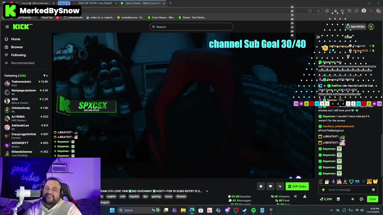
Task: Open the user profile avatar menu
Action: 371,27
